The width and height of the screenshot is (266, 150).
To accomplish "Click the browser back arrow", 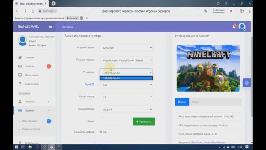I will [x=17, y=11].
